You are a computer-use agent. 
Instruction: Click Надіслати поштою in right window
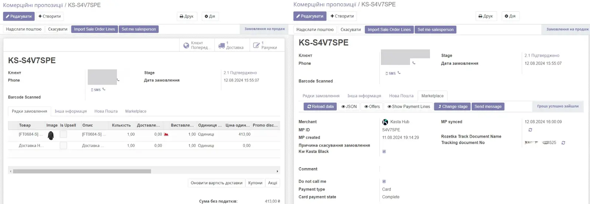click(315, 30)
